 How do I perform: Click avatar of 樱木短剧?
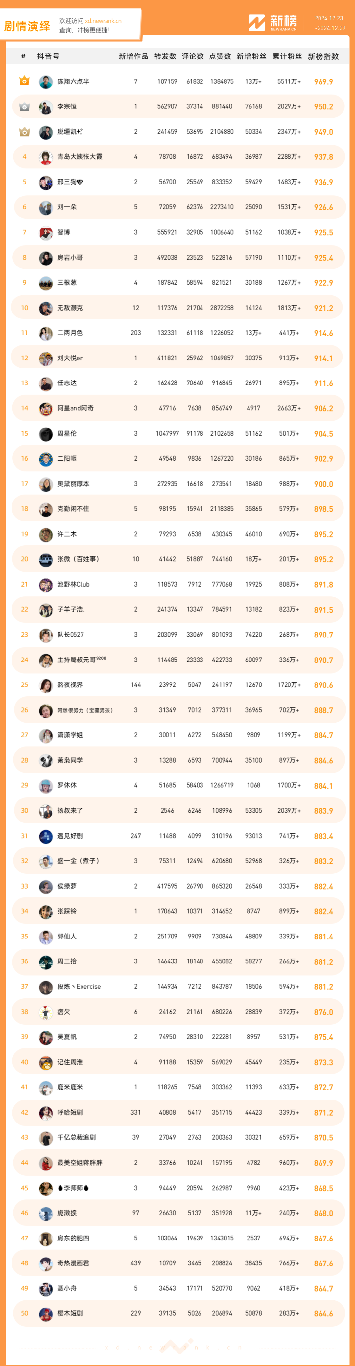(x=46, y=1313)
